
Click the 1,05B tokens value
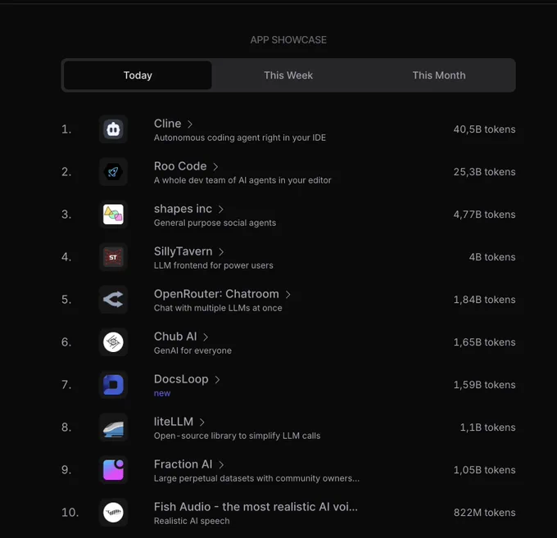coord(484,470)
